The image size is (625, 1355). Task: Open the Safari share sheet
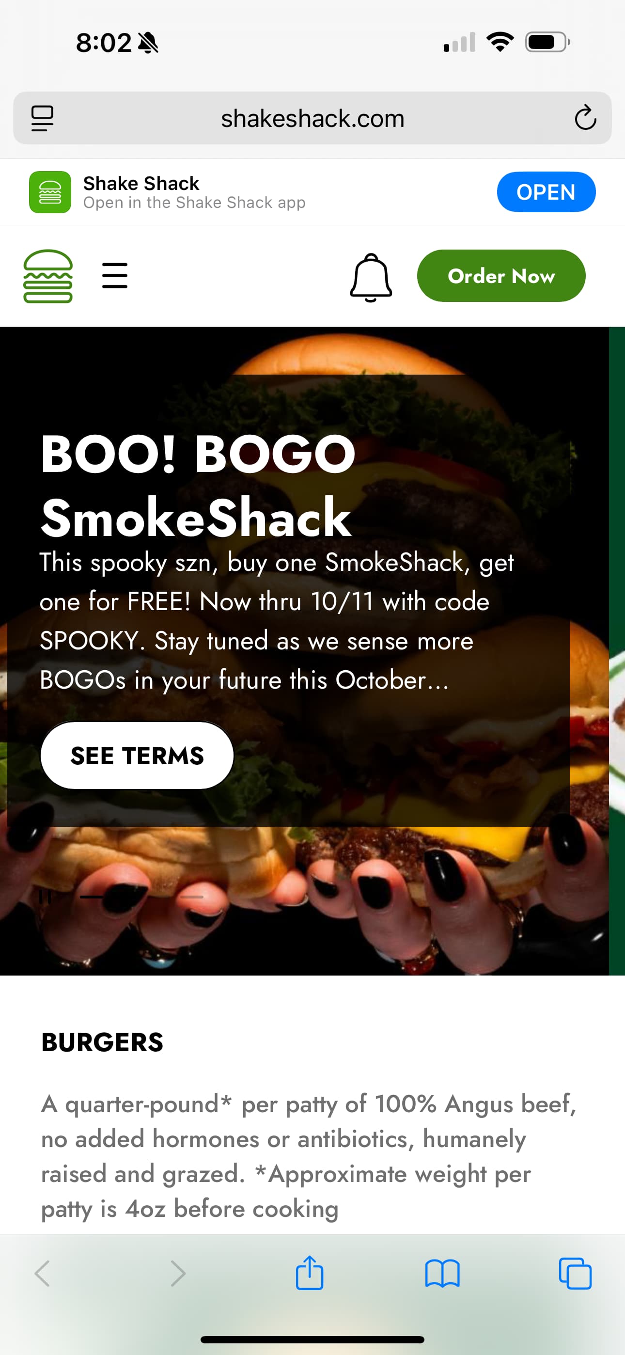coord(309,1273)
